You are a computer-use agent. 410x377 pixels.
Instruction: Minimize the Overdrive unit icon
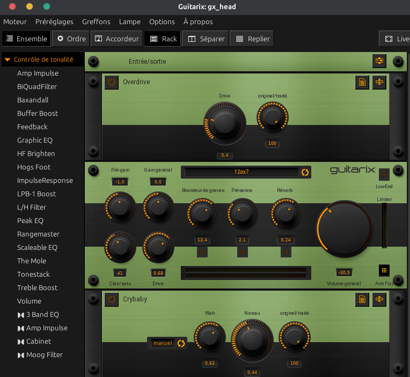379,82
